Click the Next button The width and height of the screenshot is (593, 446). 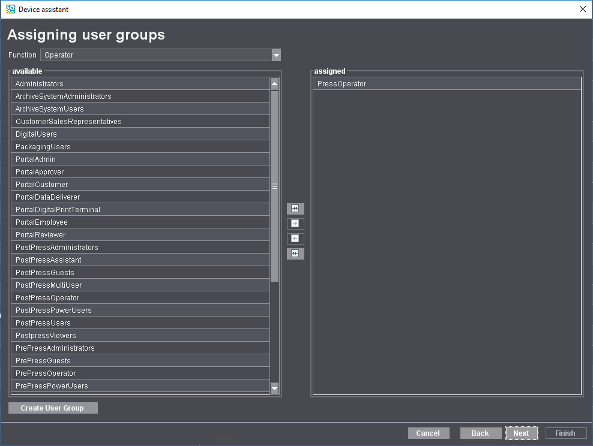click(521, 433)
